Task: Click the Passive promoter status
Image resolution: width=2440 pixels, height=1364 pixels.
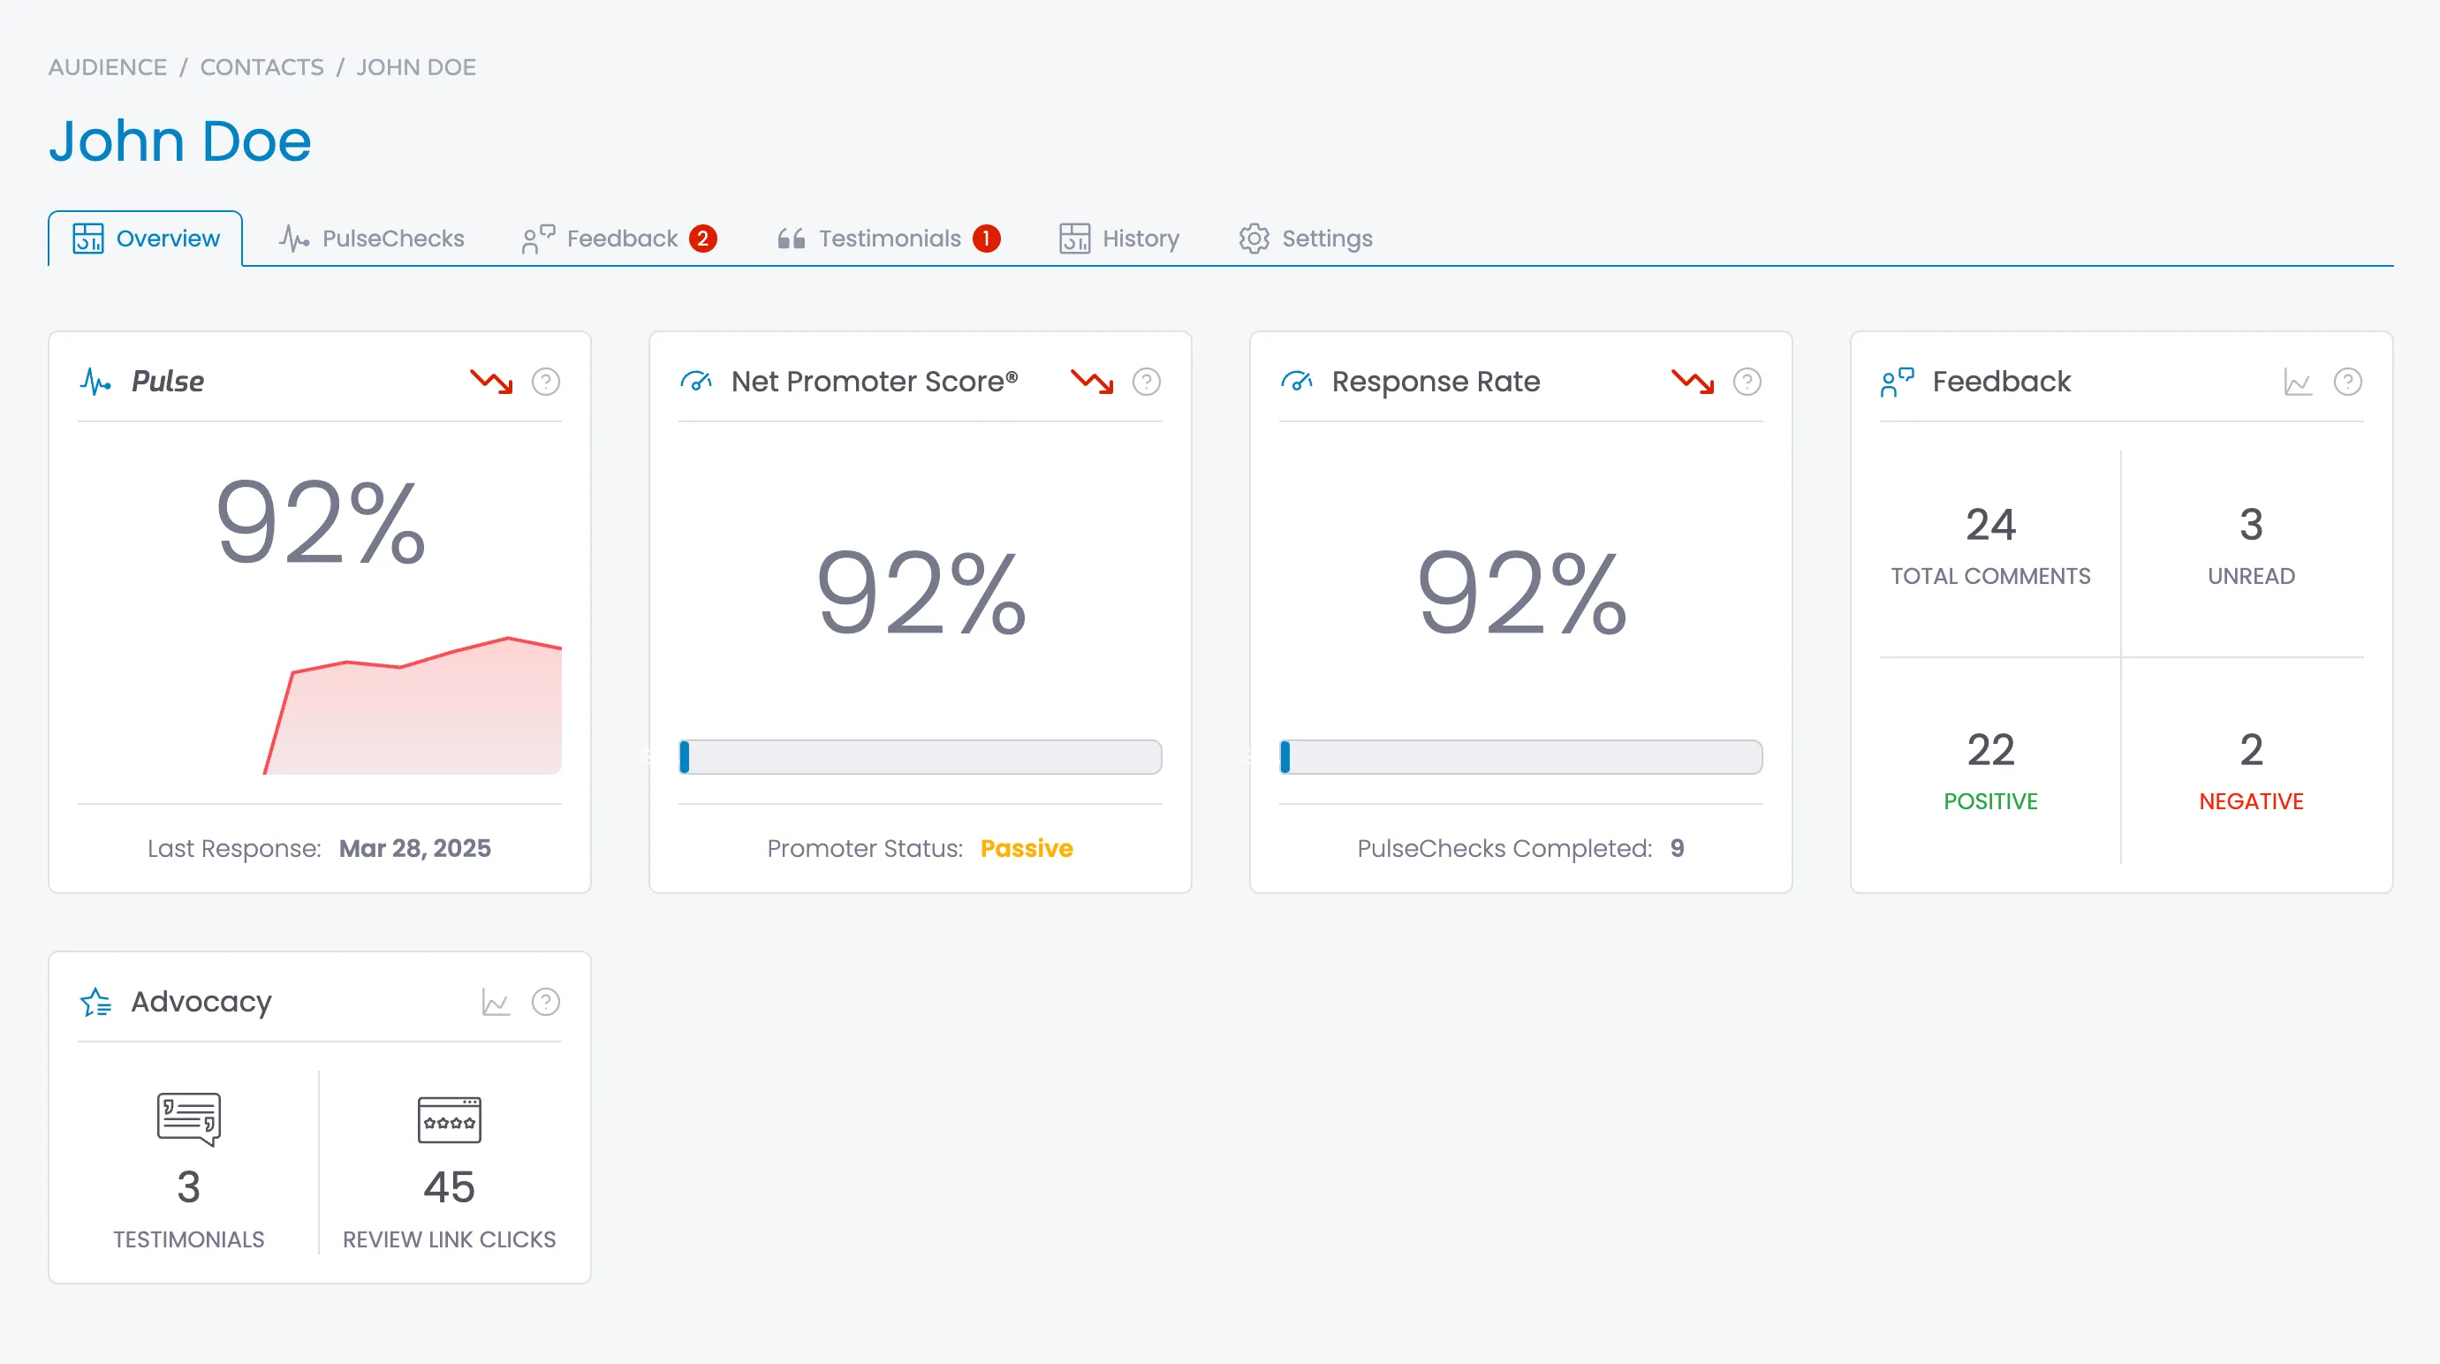Action: pos(1027,849)
